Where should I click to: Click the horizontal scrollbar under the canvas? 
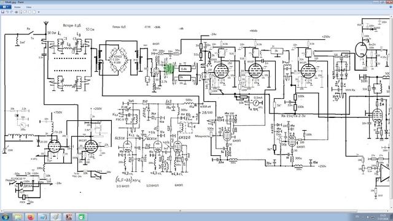click(180, 211)
